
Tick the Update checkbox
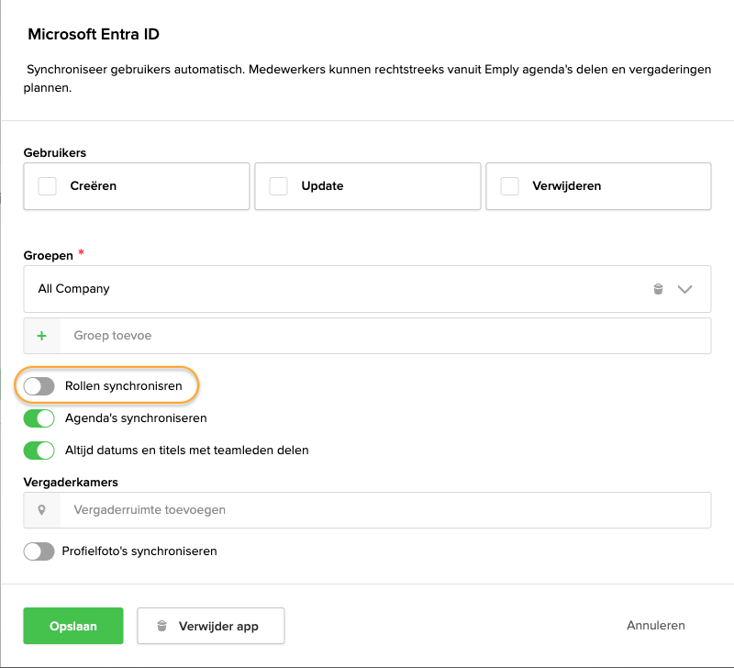point(279,186)
